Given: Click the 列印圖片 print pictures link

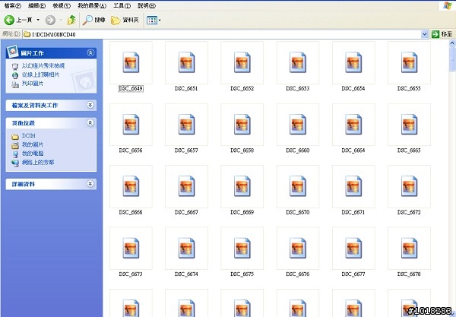Looking at the screenshot, I should click(x=33, y=84).
